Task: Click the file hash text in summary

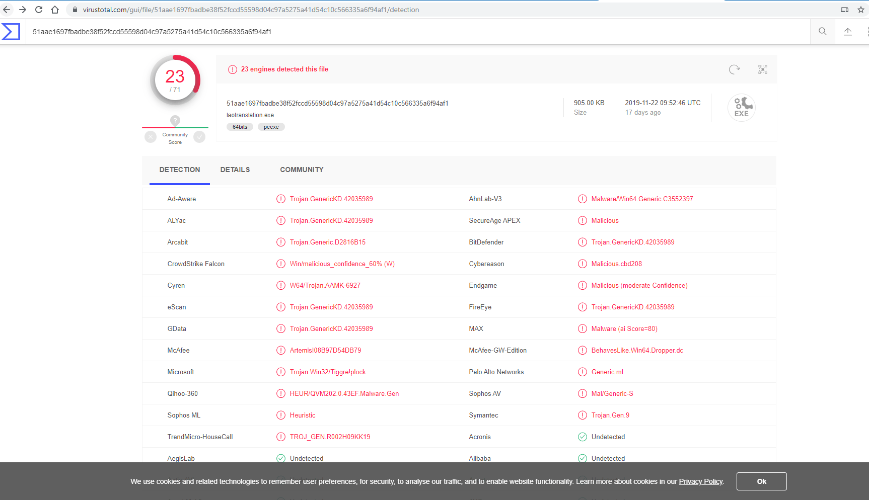Action: [x=337, y=103]
